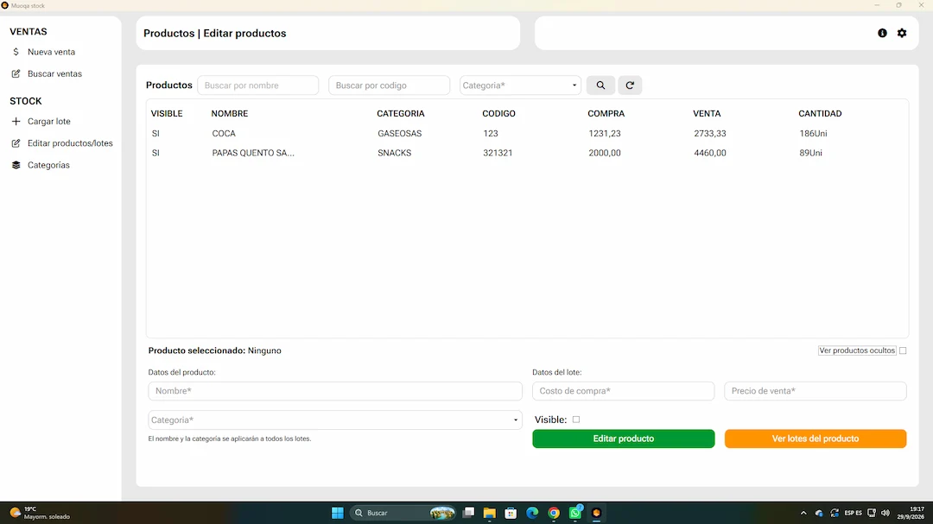This screenshot has width=933, height=524.
Task: Go to Cargar lote
Action: click(48, 122)
